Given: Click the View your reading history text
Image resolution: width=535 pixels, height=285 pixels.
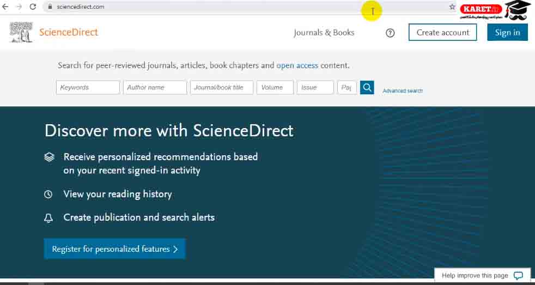Looking at the screenshot, I should point(117,194).
